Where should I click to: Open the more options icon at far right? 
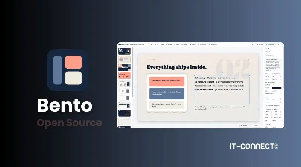pos(282,44)
